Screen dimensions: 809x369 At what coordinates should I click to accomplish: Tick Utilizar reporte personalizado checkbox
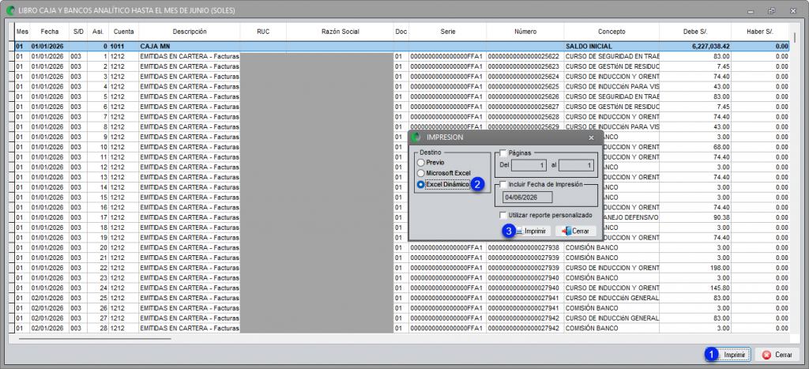coord(503,215)
